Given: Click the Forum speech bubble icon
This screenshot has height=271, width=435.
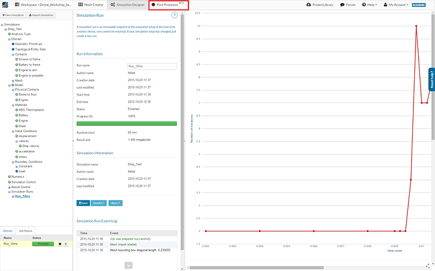Looking at the screenshot, I should (x=342, y=4).
